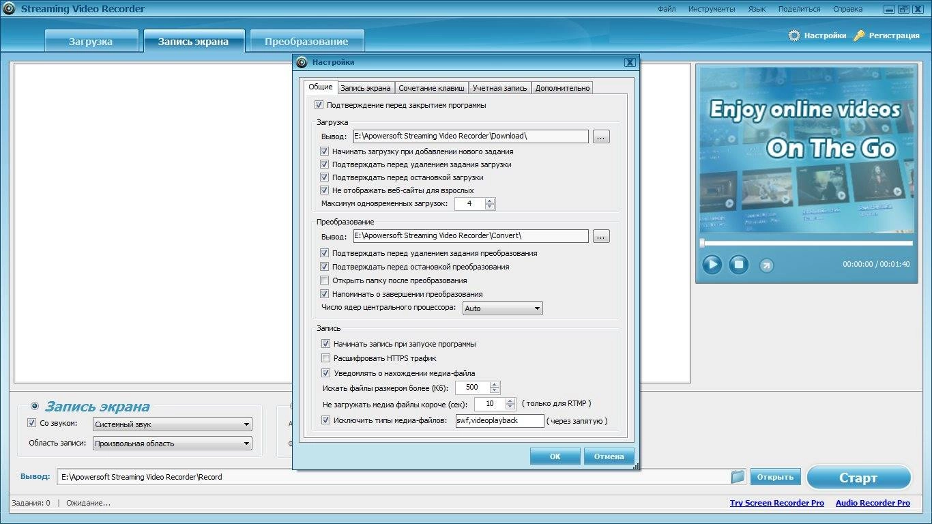Switch to Сочетание клавиш settings tab
The width and height of the screenshot is (932, 524).
pos(432,88)
